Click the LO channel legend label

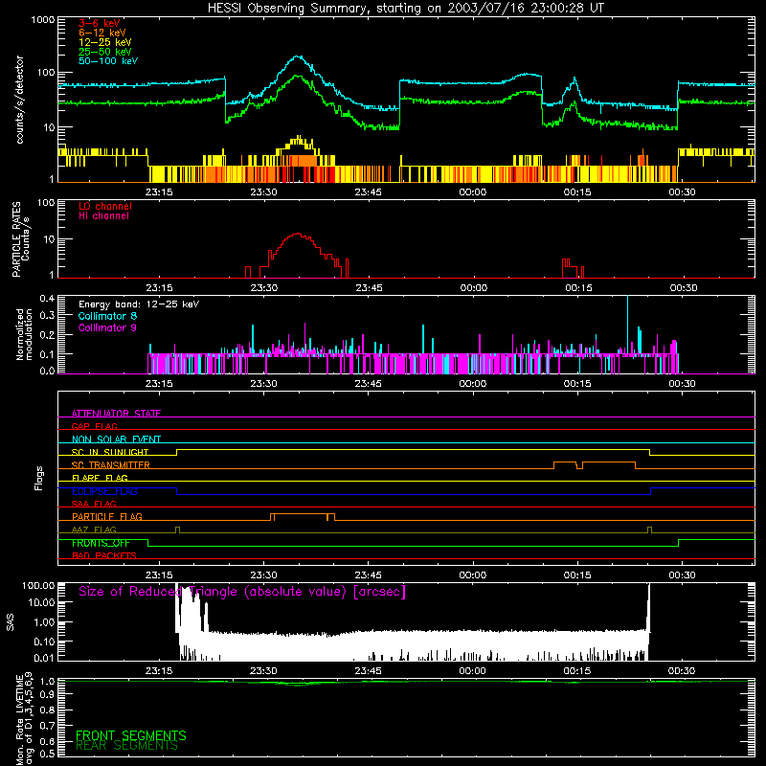tap(105, 206)
